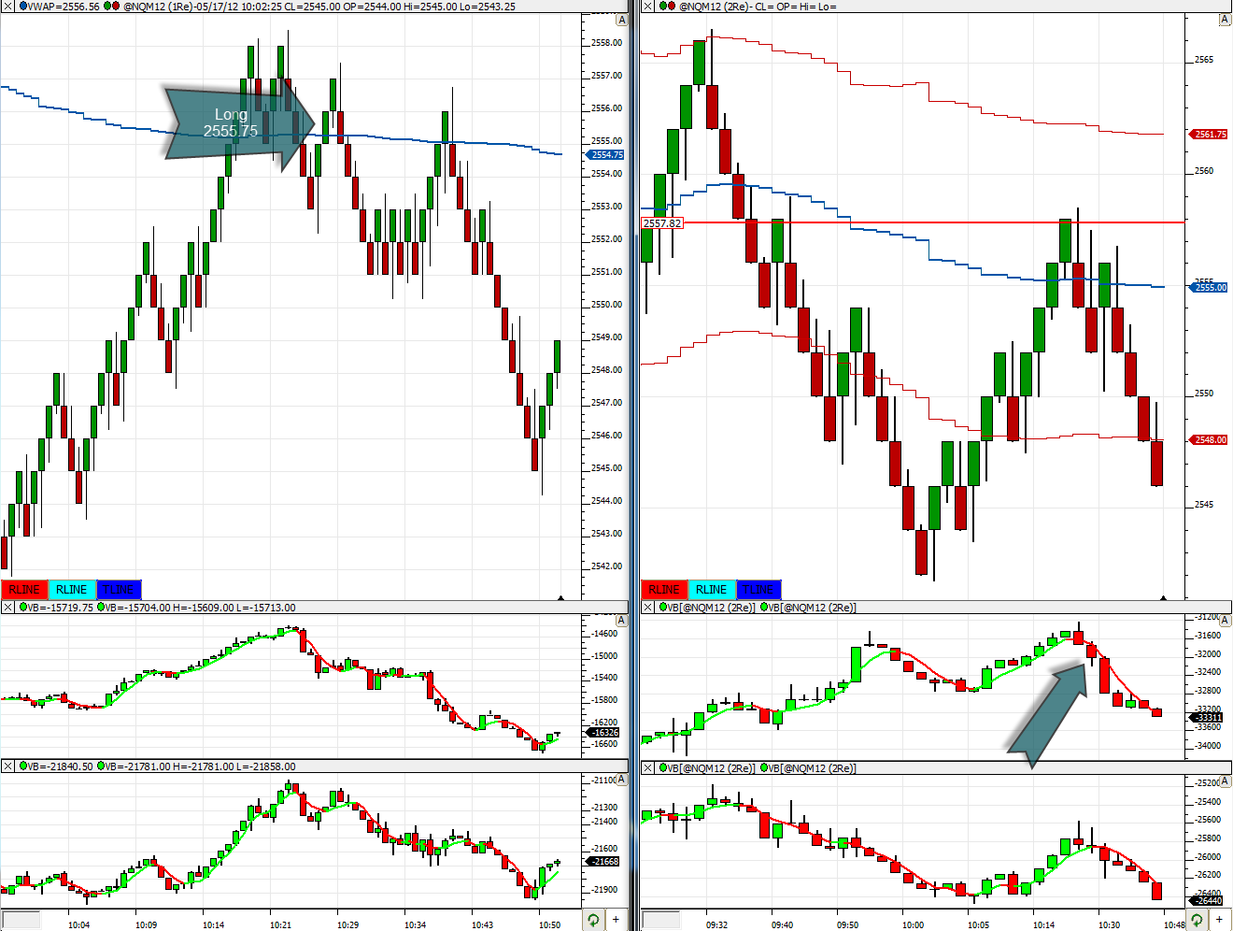Click the blue TLINE button in the left chart

(119, 590)
